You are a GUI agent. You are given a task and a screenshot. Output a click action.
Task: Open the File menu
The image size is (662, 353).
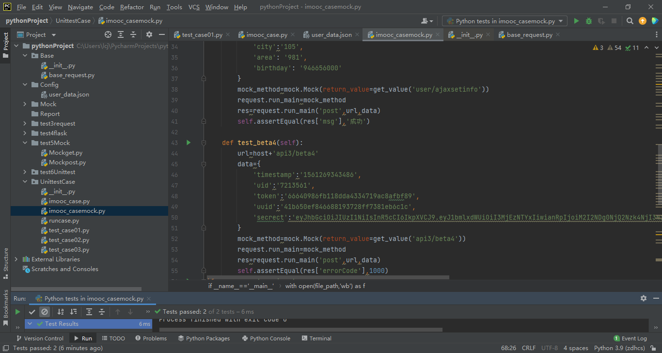click(22, 7)
